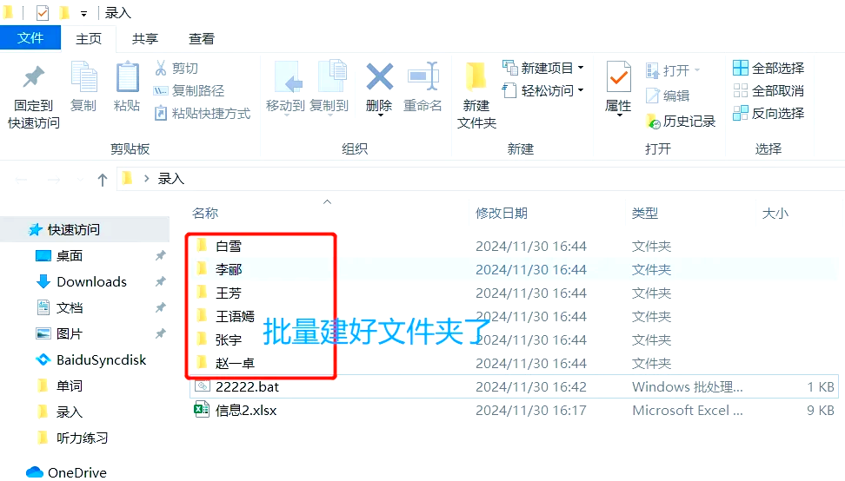Switch to the 主页 home tab
This screenshot has height=481, width=845.
pyautogui.click(x=89, y=39)
